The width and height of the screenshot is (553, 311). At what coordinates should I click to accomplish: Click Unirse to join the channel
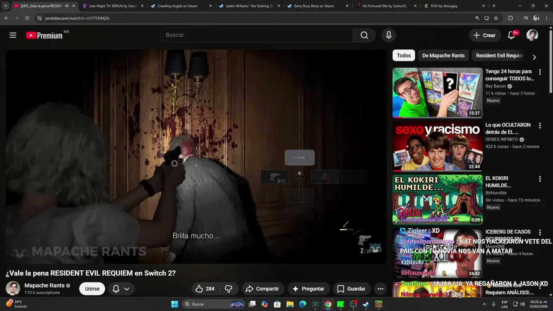pos(92,289)
